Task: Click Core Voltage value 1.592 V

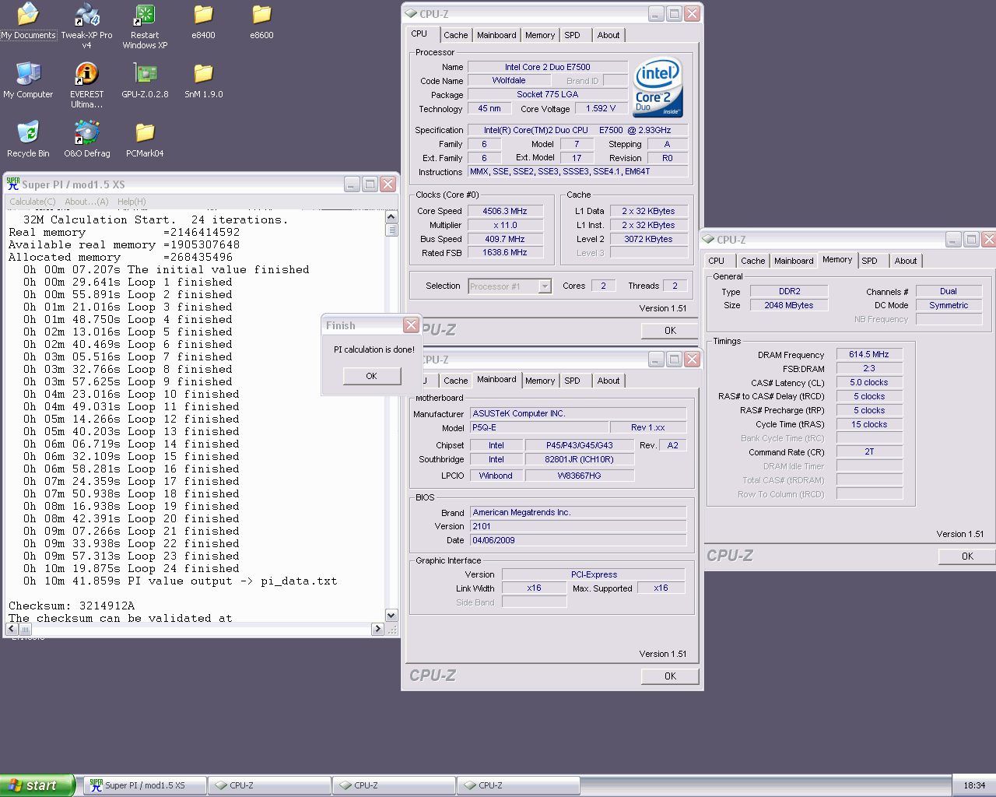Action: tap(601, 108)
